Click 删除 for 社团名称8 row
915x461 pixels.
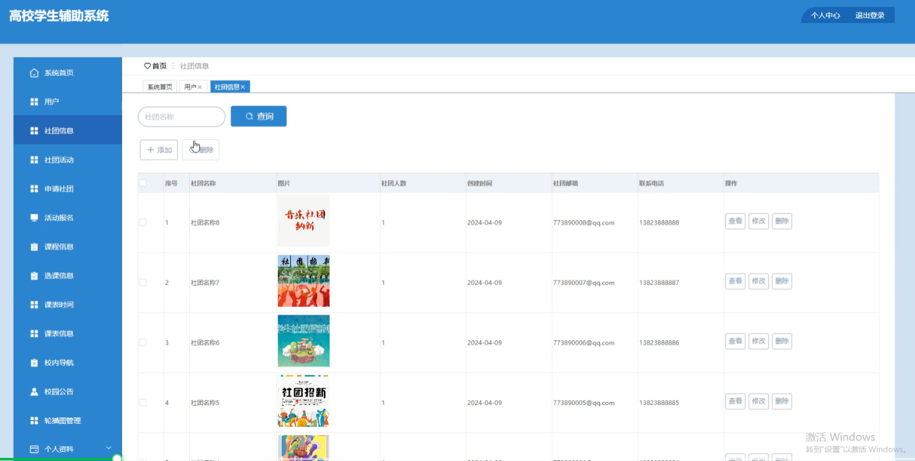tap(782, 221)
